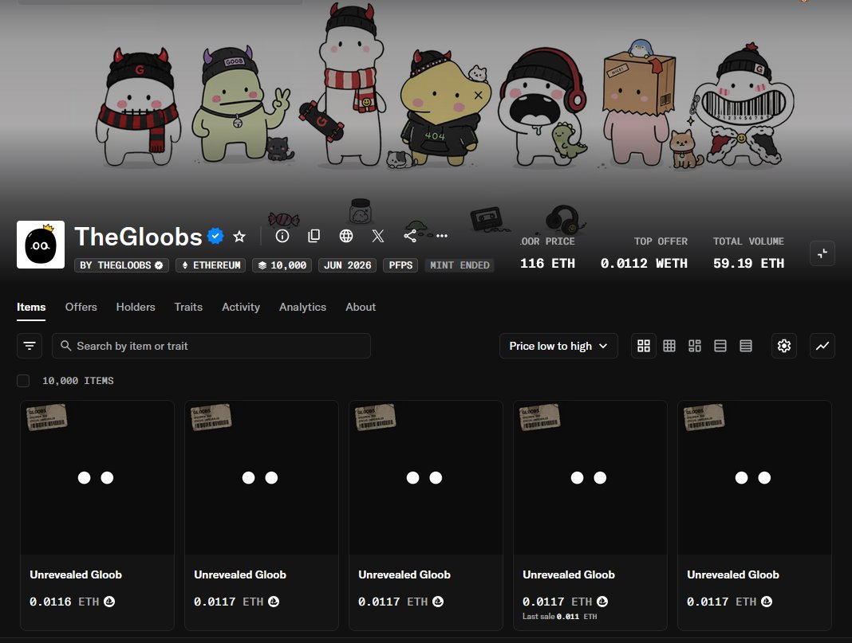Screen dimensions: 852x643
Task: Click the 10,000 ITEMS count label
Action: coord(78,381)
